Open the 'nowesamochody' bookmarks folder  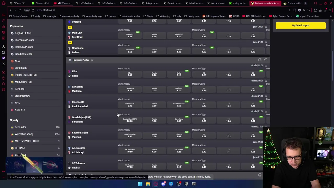[69, 16]
